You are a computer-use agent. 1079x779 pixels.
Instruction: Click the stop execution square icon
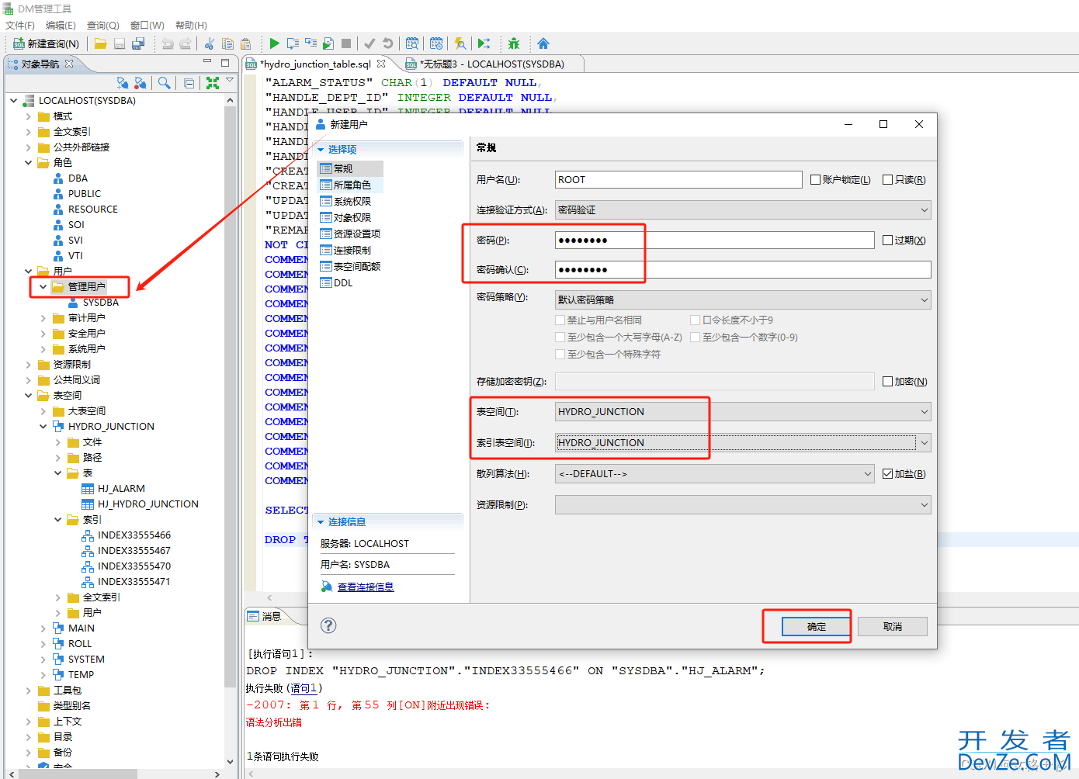click(346, 43)
